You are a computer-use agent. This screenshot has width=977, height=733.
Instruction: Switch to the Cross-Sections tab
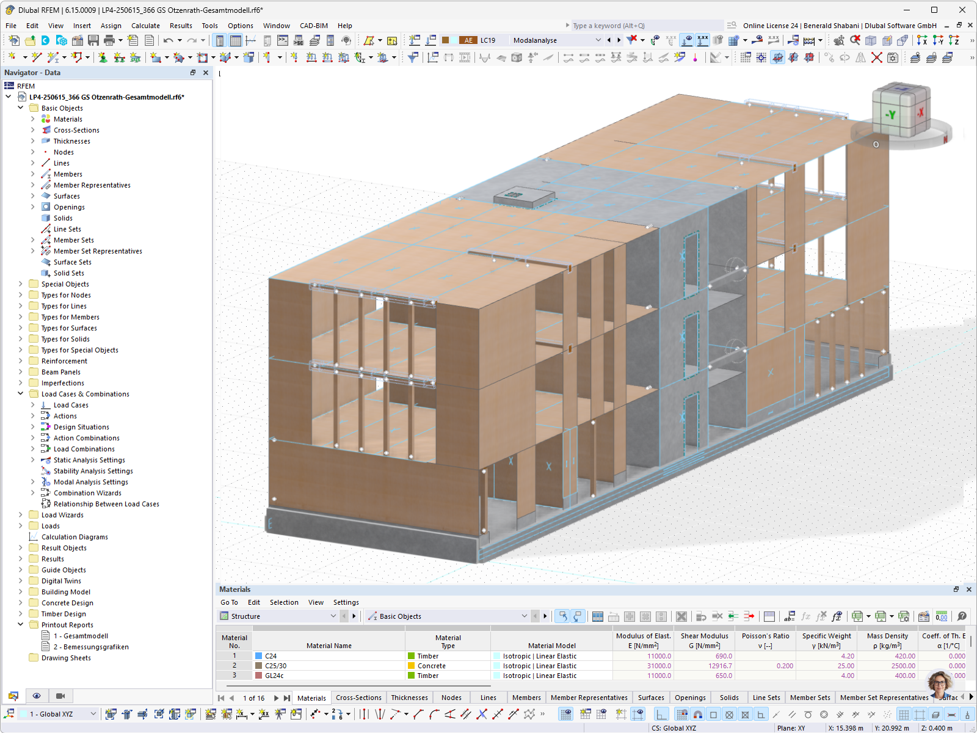coord(358,698)
